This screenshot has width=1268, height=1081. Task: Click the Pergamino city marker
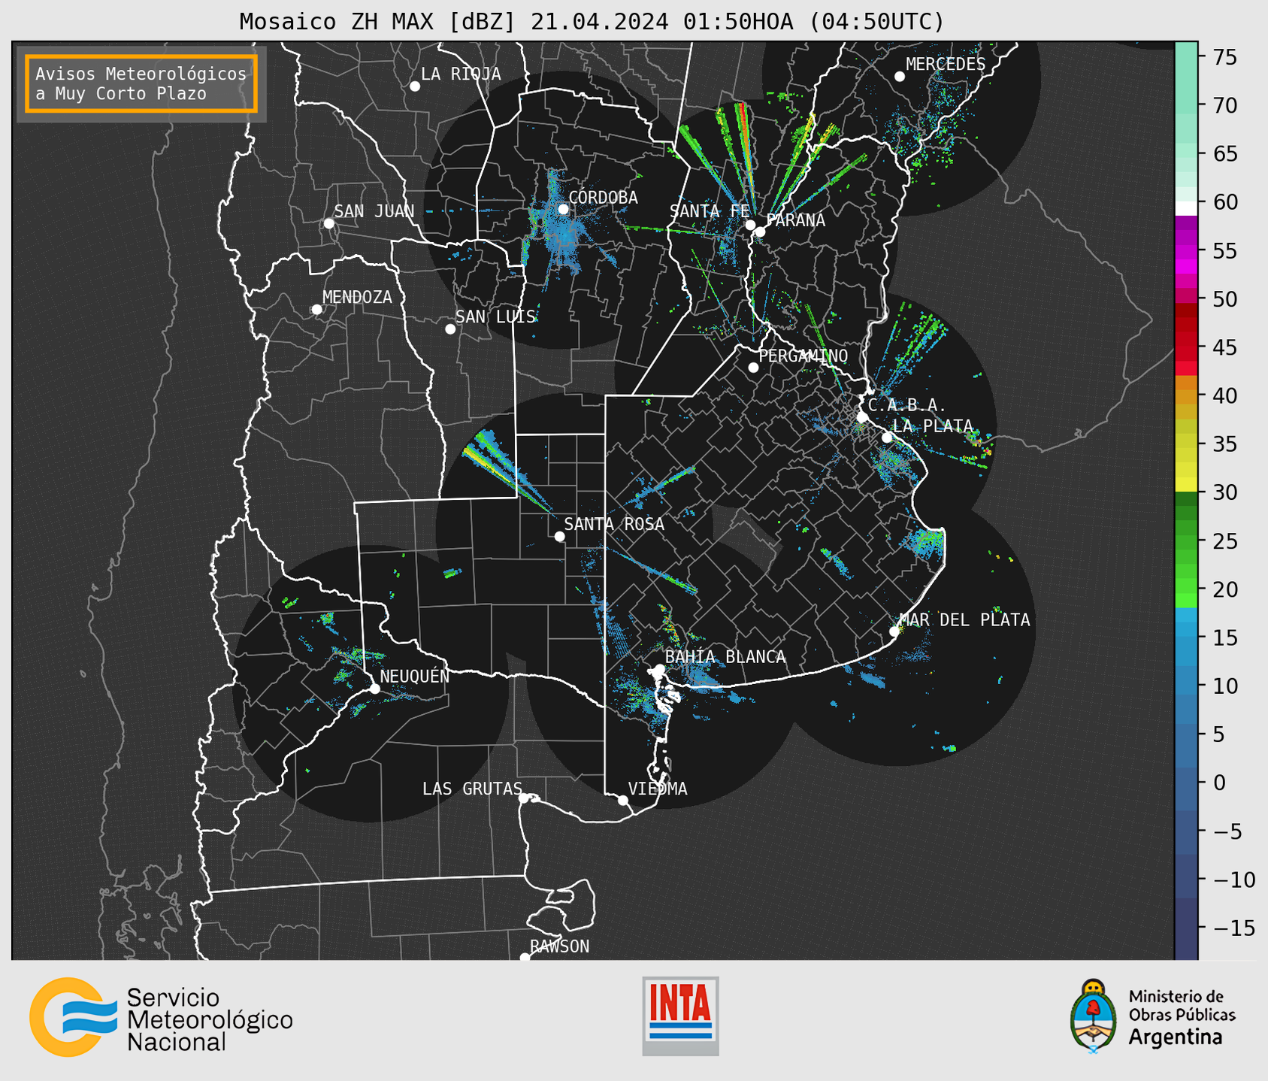(x=753, y=368)
